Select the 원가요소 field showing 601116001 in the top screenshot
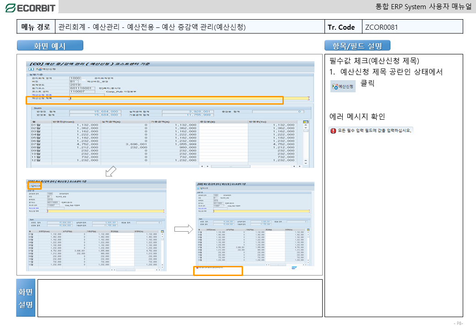 82,88
